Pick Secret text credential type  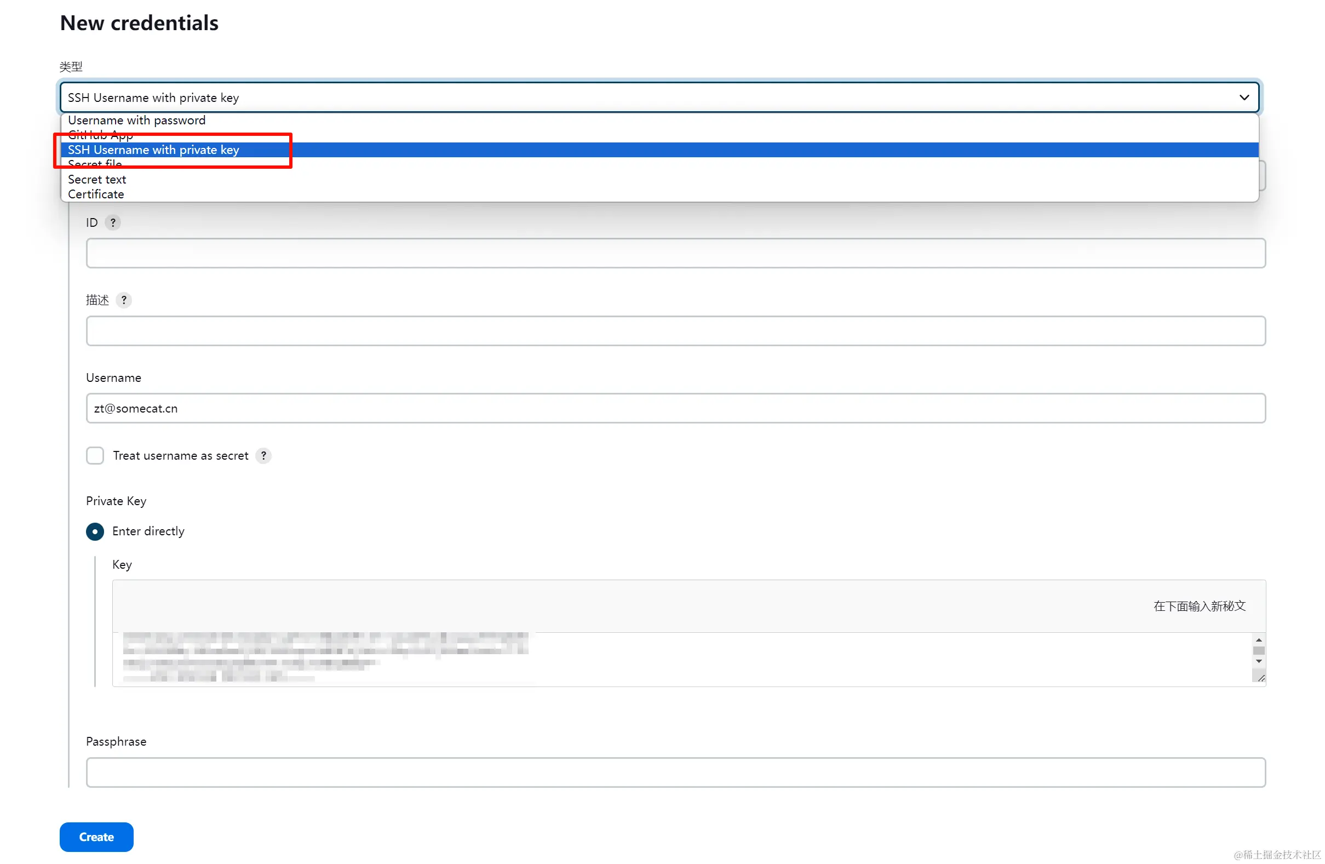coord(97,179)
